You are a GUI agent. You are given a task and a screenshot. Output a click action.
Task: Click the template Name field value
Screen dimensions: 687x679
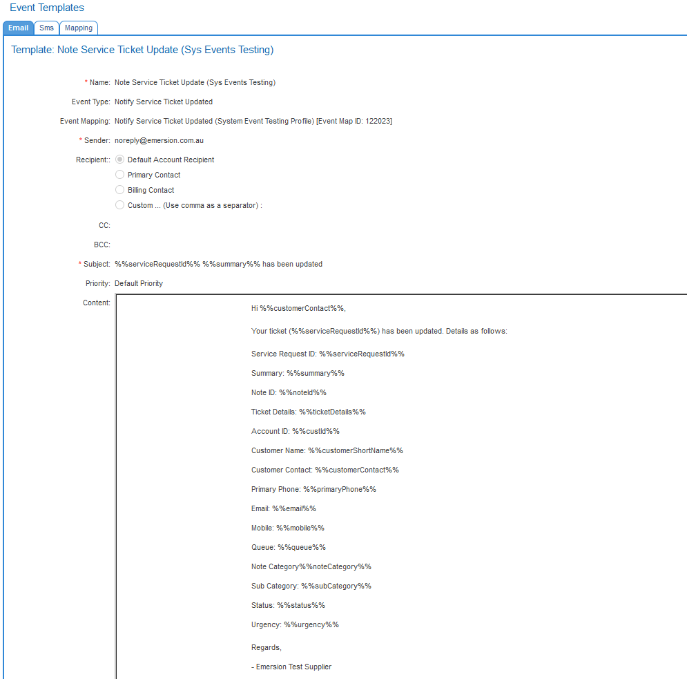(195, 82)
